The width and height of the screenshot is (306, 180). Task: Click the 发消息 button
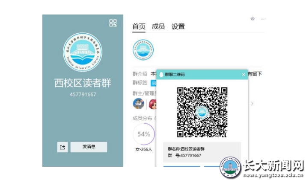click(x=89, y=147)
